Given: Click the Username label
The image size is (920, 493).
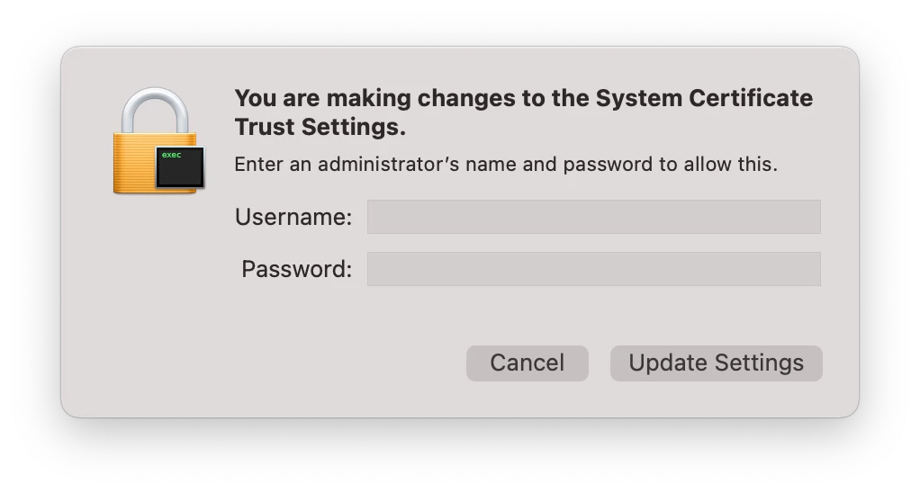Looking at the screenshot, I should pyautogui.click(x=293, y=217).
